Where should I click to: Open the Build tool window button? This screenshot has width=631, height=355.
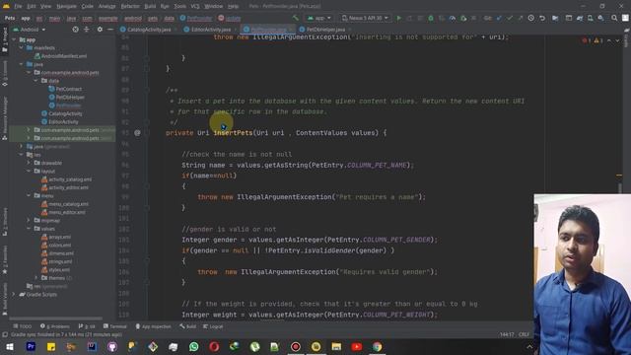[188, 326]
